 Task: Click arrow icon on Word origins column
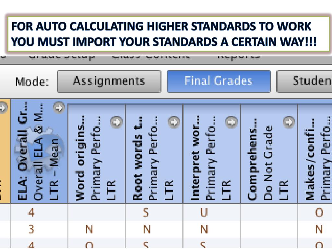click(x=116, y=122)
